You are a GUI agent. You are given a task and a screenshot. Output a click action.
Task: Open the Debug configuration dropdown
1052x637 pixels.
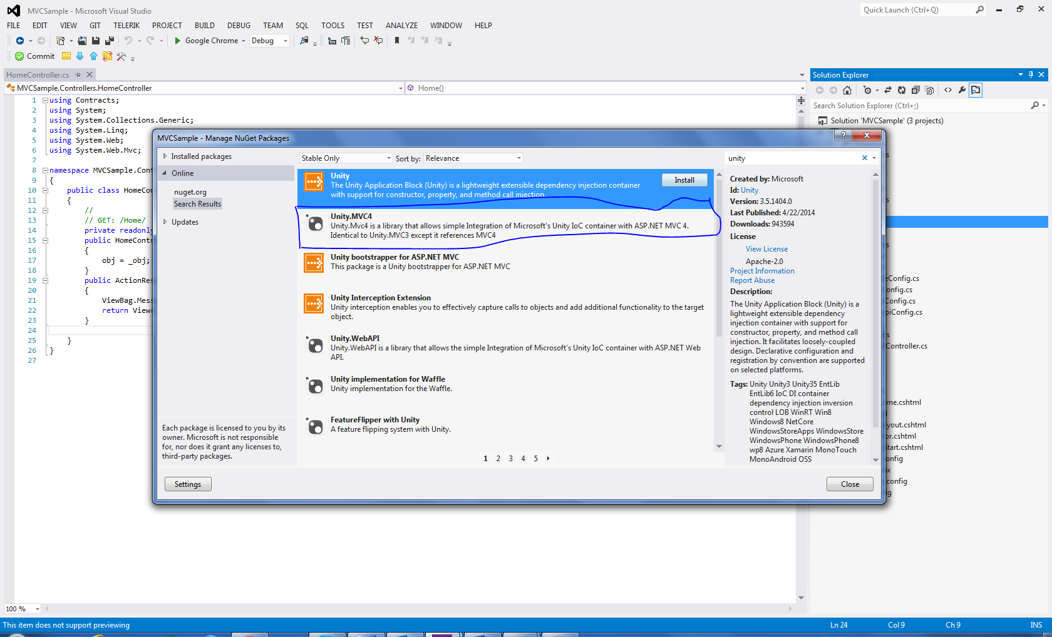pos(269,41)
